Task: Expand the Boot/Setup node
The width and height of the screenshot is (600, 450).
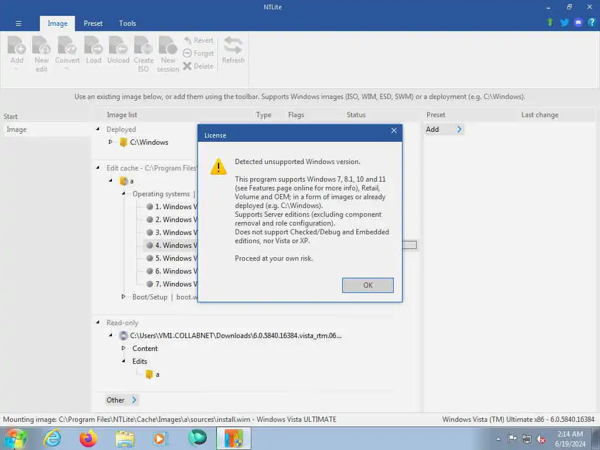Action: 123,296
